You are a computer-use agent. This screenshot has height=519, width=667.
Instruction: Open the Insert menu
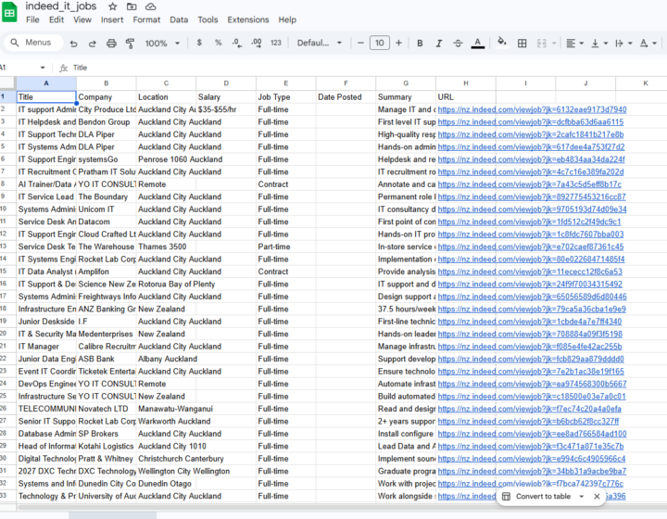tap(112, 19)
